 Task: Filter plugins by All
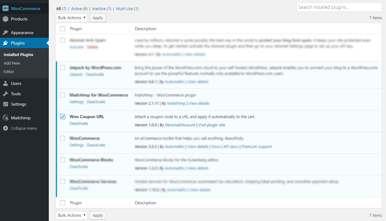[58, 9]
